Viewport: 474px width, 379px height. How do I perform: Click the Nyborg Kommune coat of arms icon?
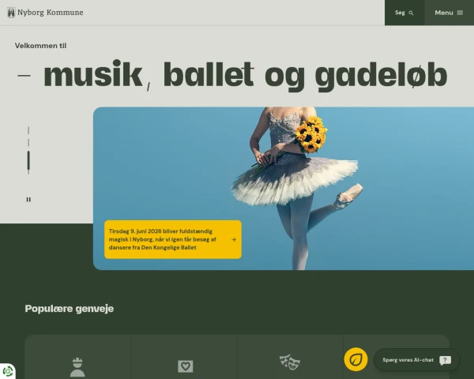11,13
